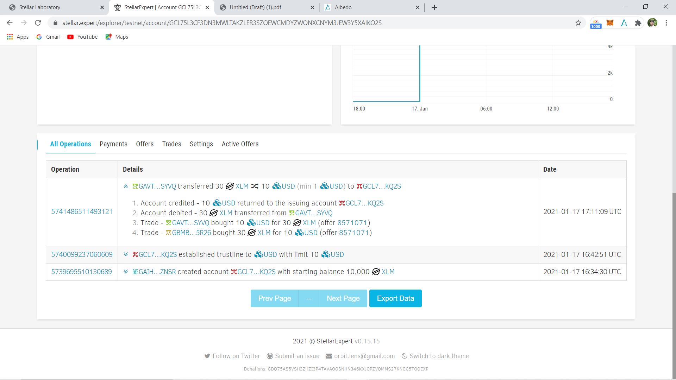676x380 pixels.
Task: Open the Extensions puzzle-piece menu
Action: click(638, 23)
